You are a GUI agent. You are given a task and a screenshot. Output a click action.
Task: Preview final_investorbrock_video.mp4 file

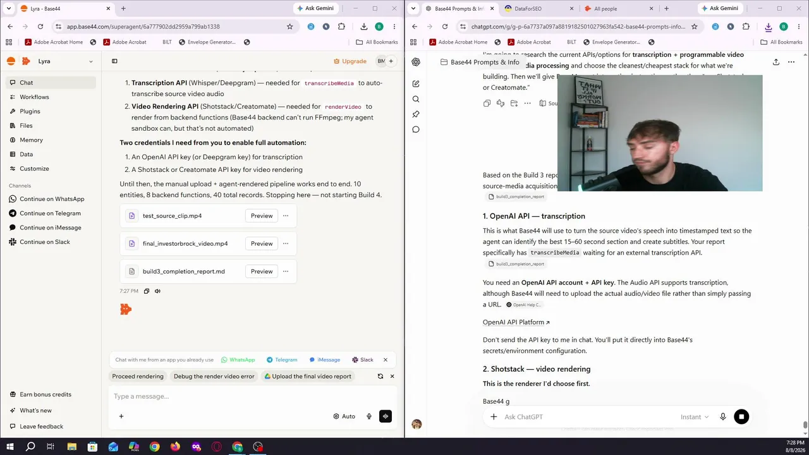[262, 243]
